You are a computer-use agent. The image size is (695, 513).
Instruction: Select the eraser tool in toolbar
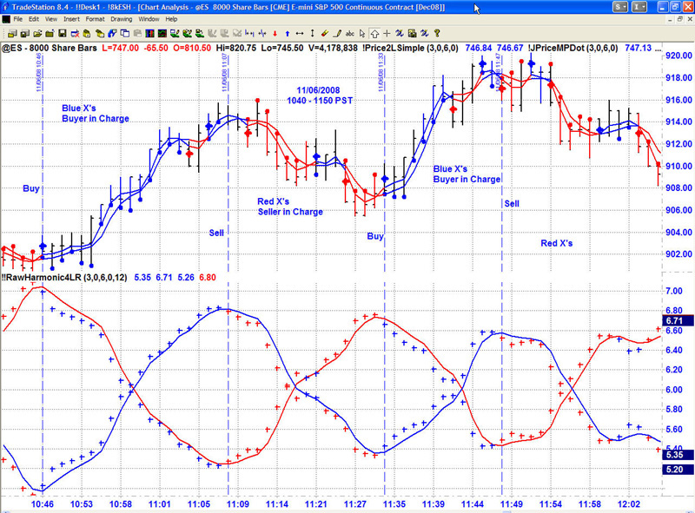click(325, 33)
